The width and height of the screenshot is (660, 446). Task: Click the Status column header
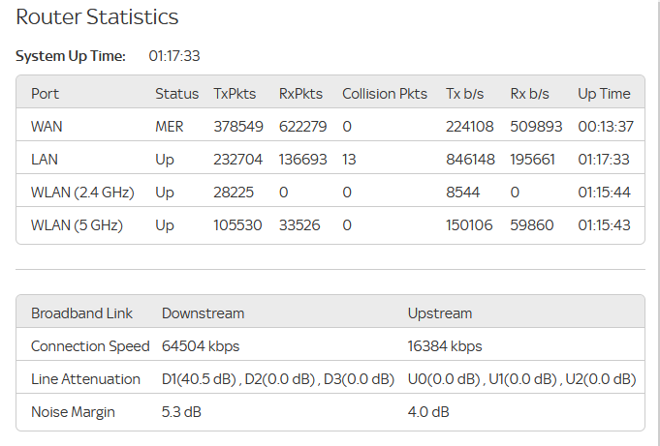(176, 93)
